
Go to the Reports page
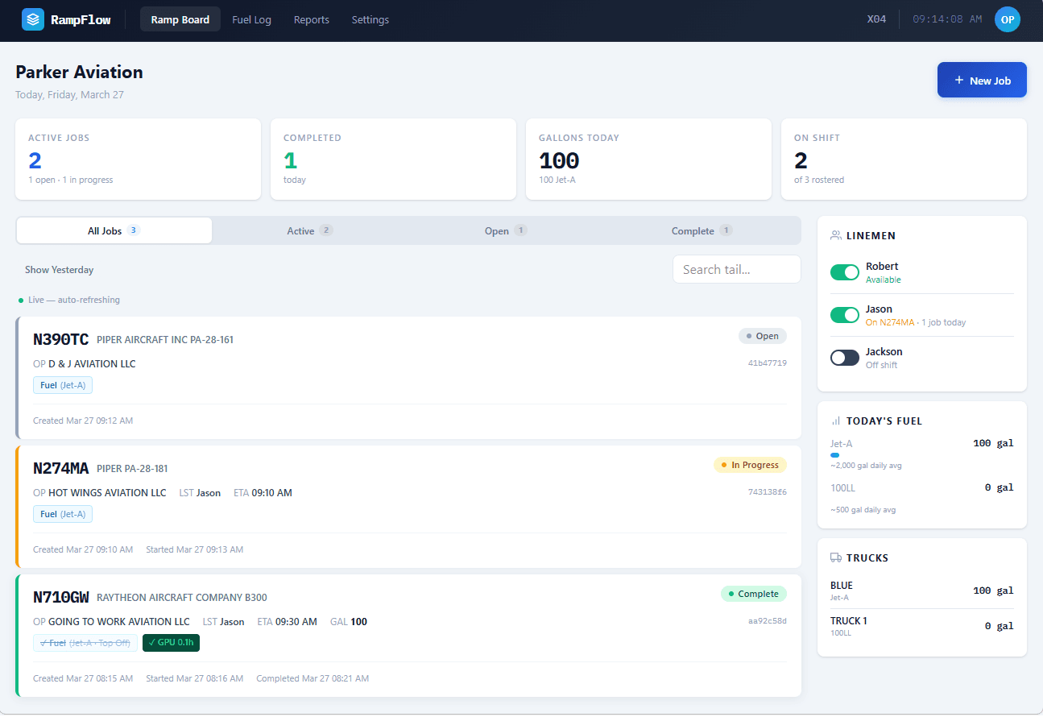[311, 19]
